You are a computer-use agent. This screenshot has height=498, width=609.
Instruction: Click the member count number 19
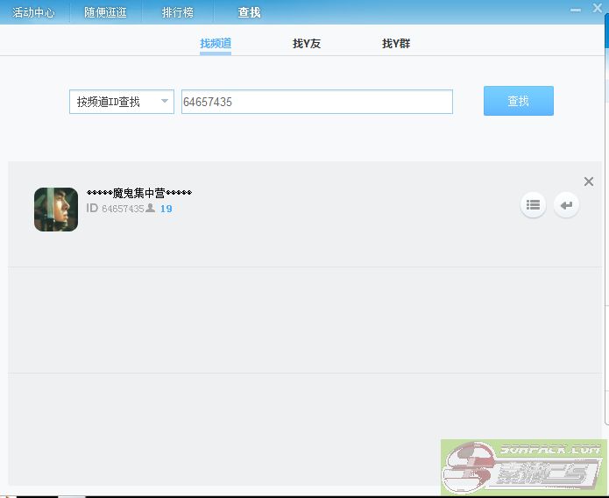coord(166,209)
